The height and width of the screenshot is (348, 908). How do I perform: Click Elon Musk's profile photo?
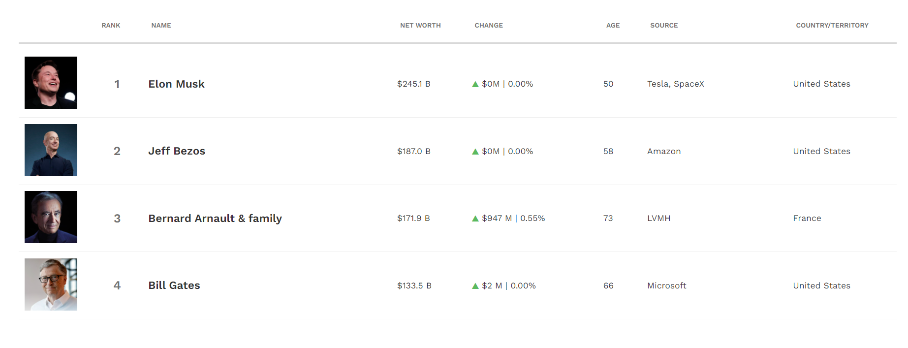click(51, 83)
